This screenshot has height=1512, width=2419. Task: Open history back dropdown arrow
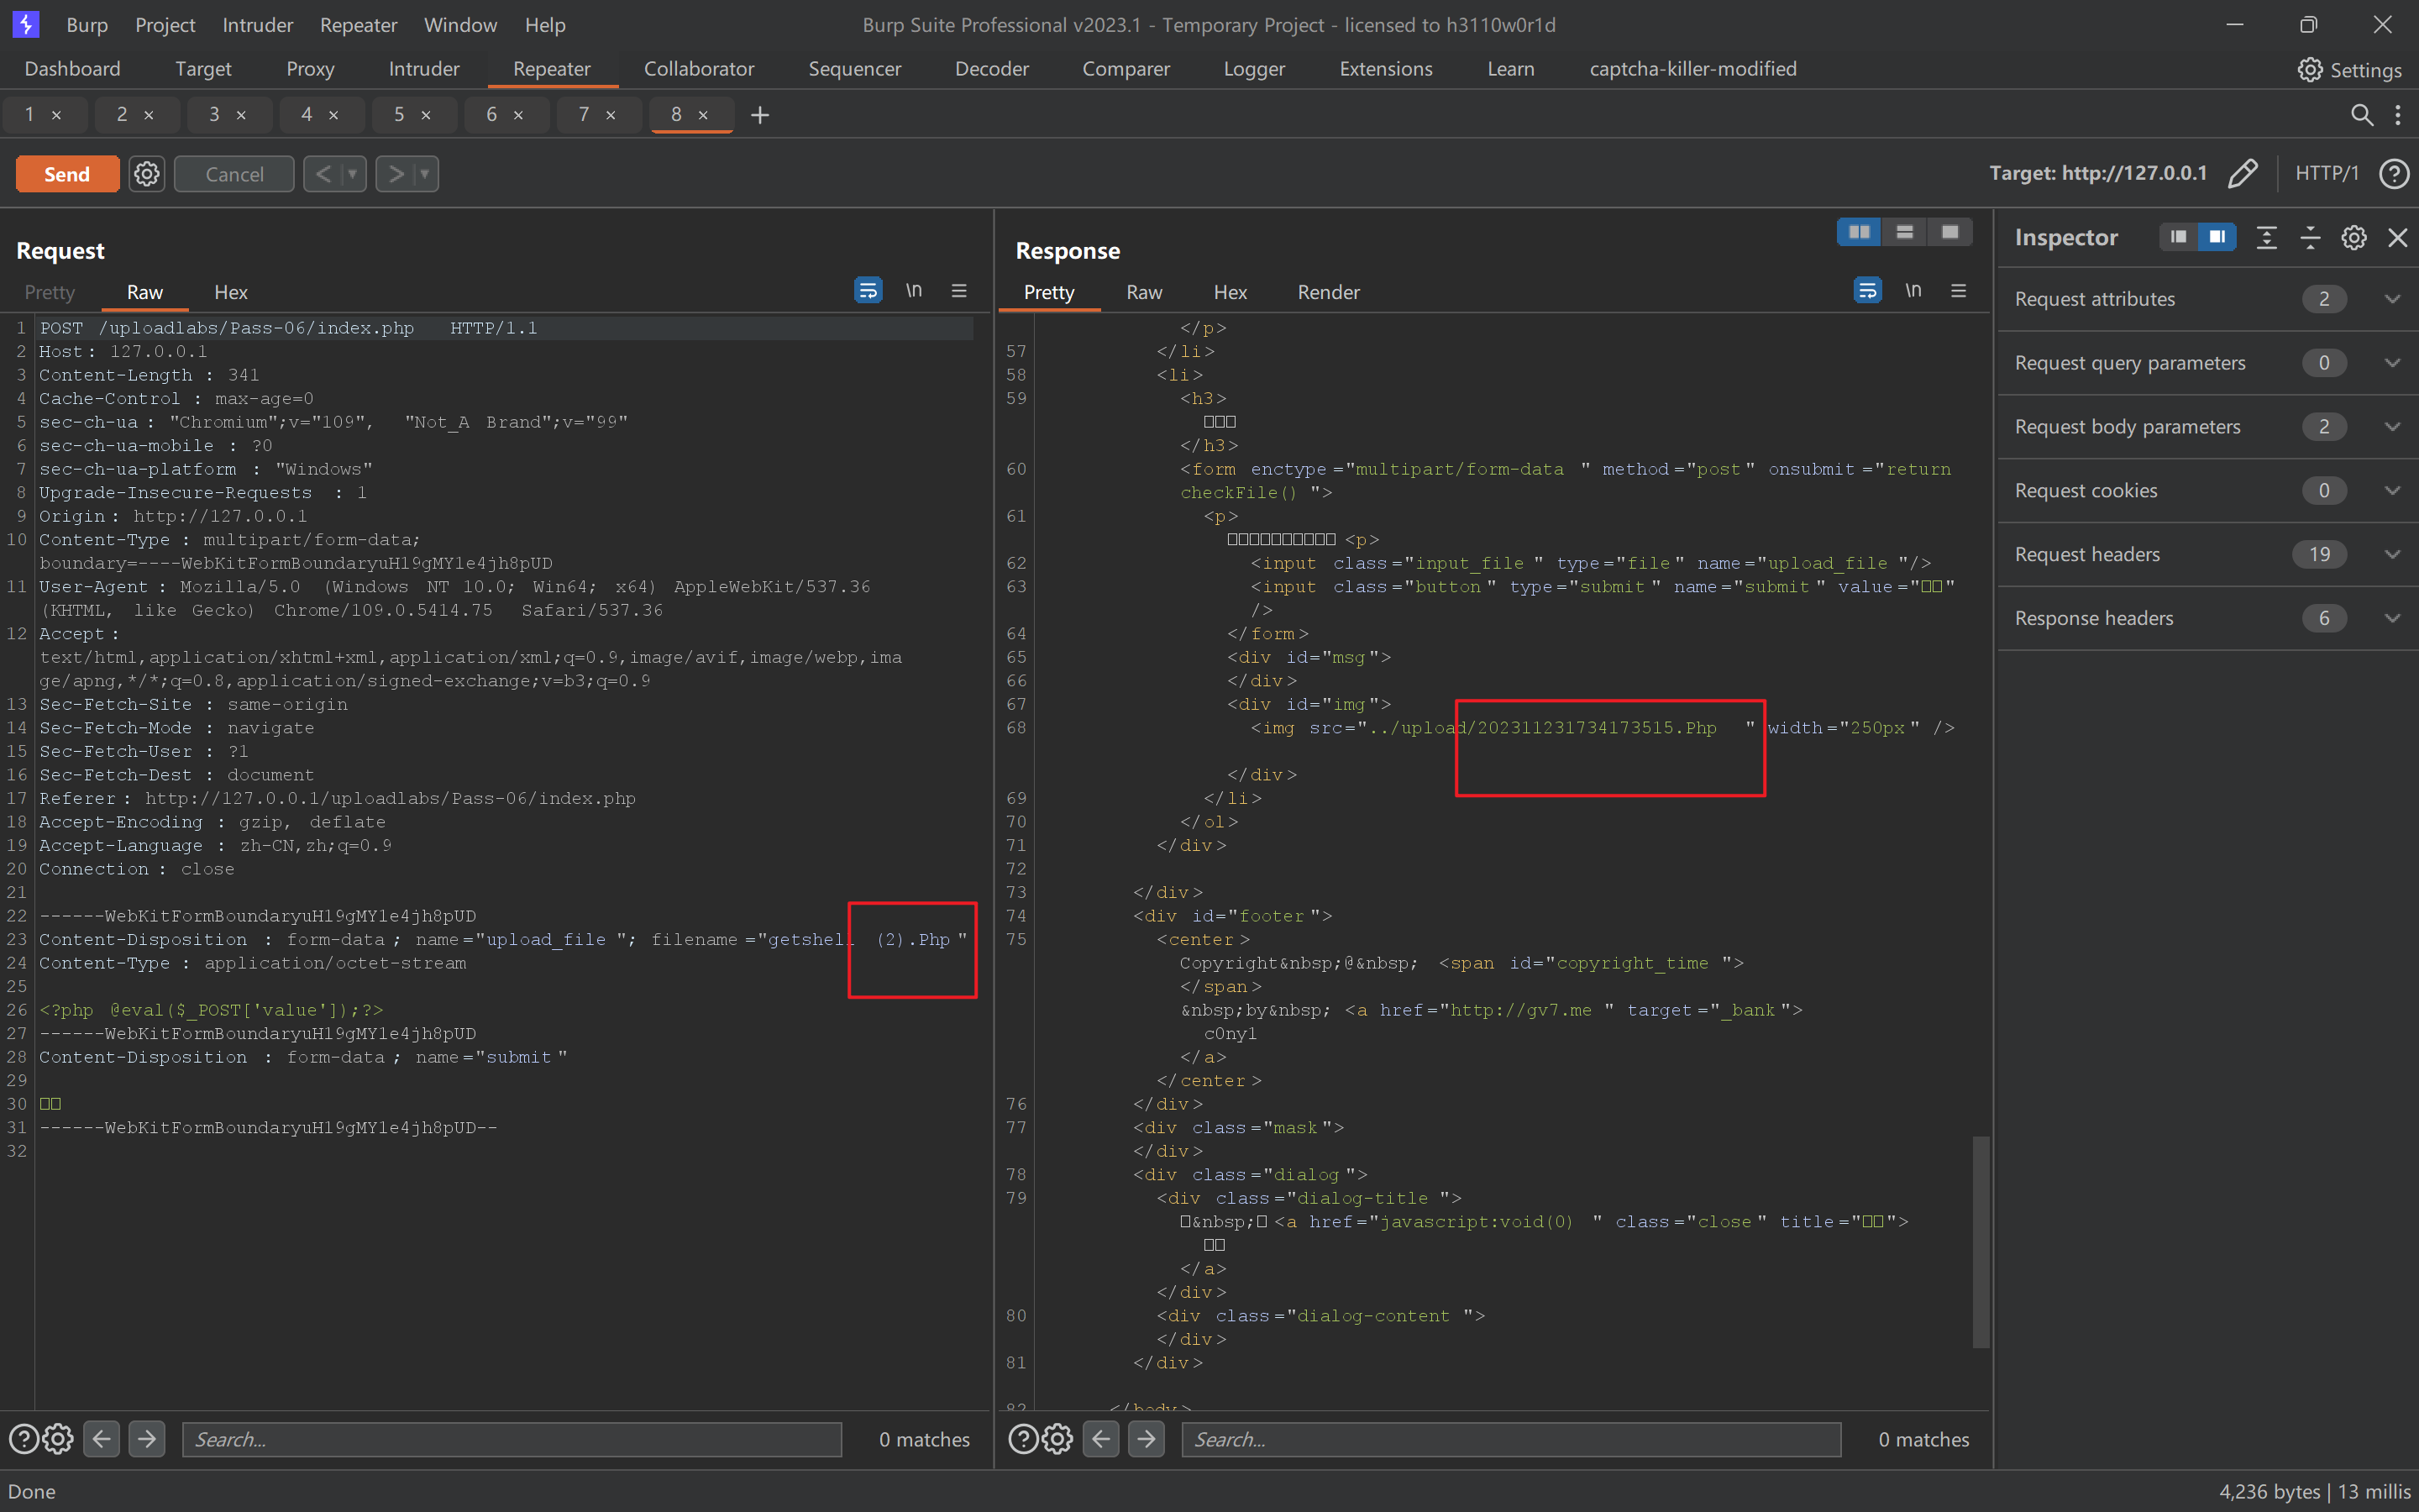[x=352, y=174]
